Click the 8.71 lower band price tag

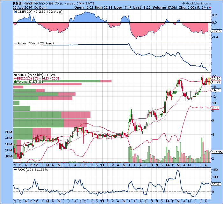tap(215, 108)
